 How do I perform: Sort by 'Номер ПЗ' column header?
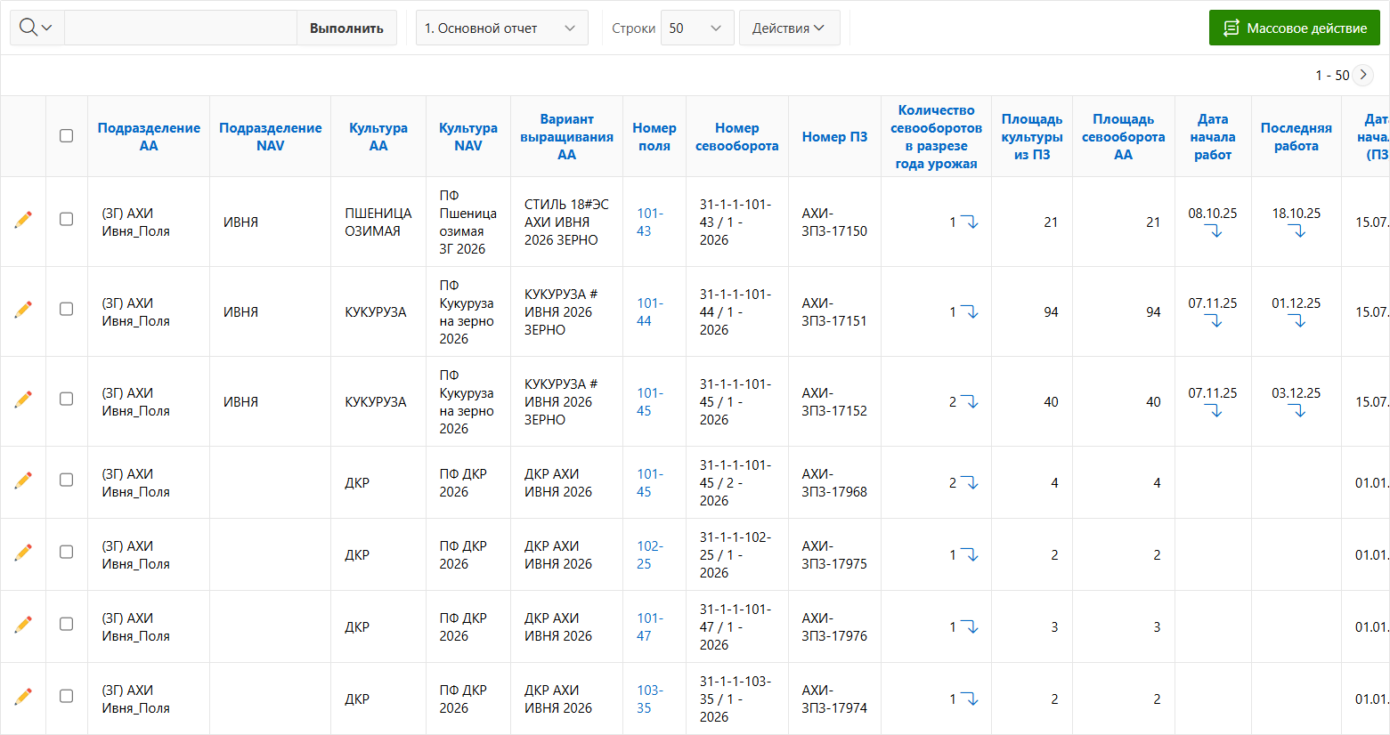834,136
